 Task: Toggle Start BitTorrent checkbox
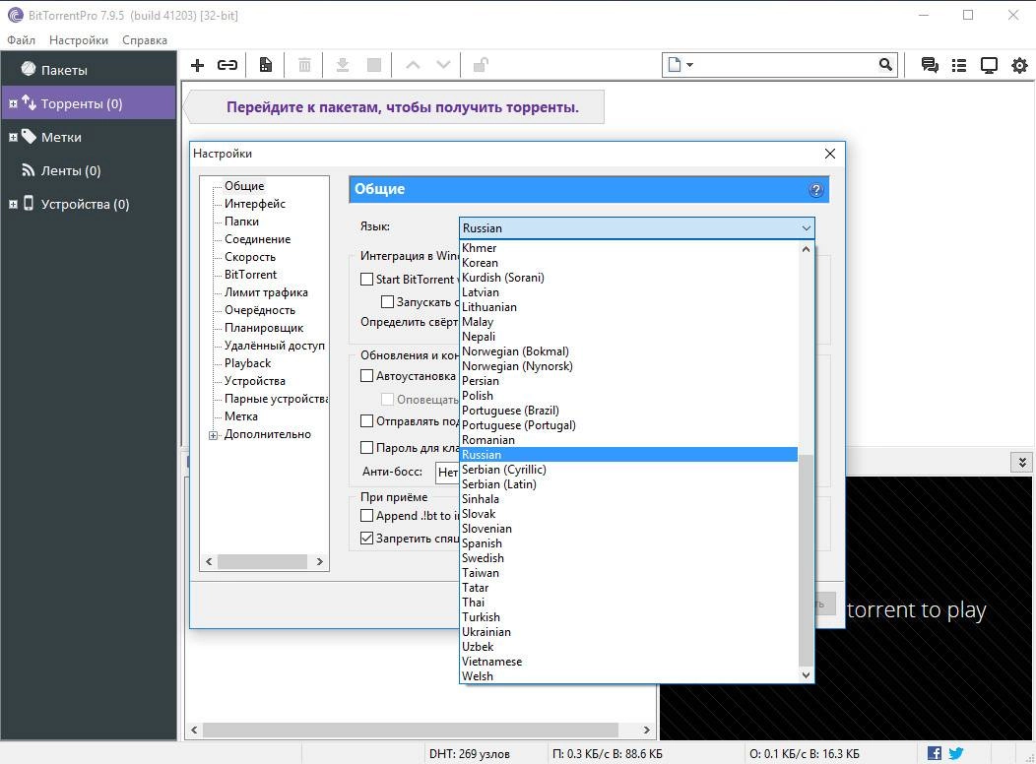tap(366, 280)
